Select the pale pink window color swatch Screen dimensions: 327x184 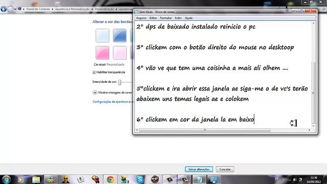coord(120,53)
